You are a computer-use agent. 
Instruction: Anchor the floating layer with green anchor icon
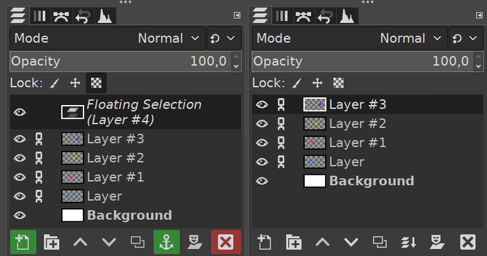click(x=166, y=242)
